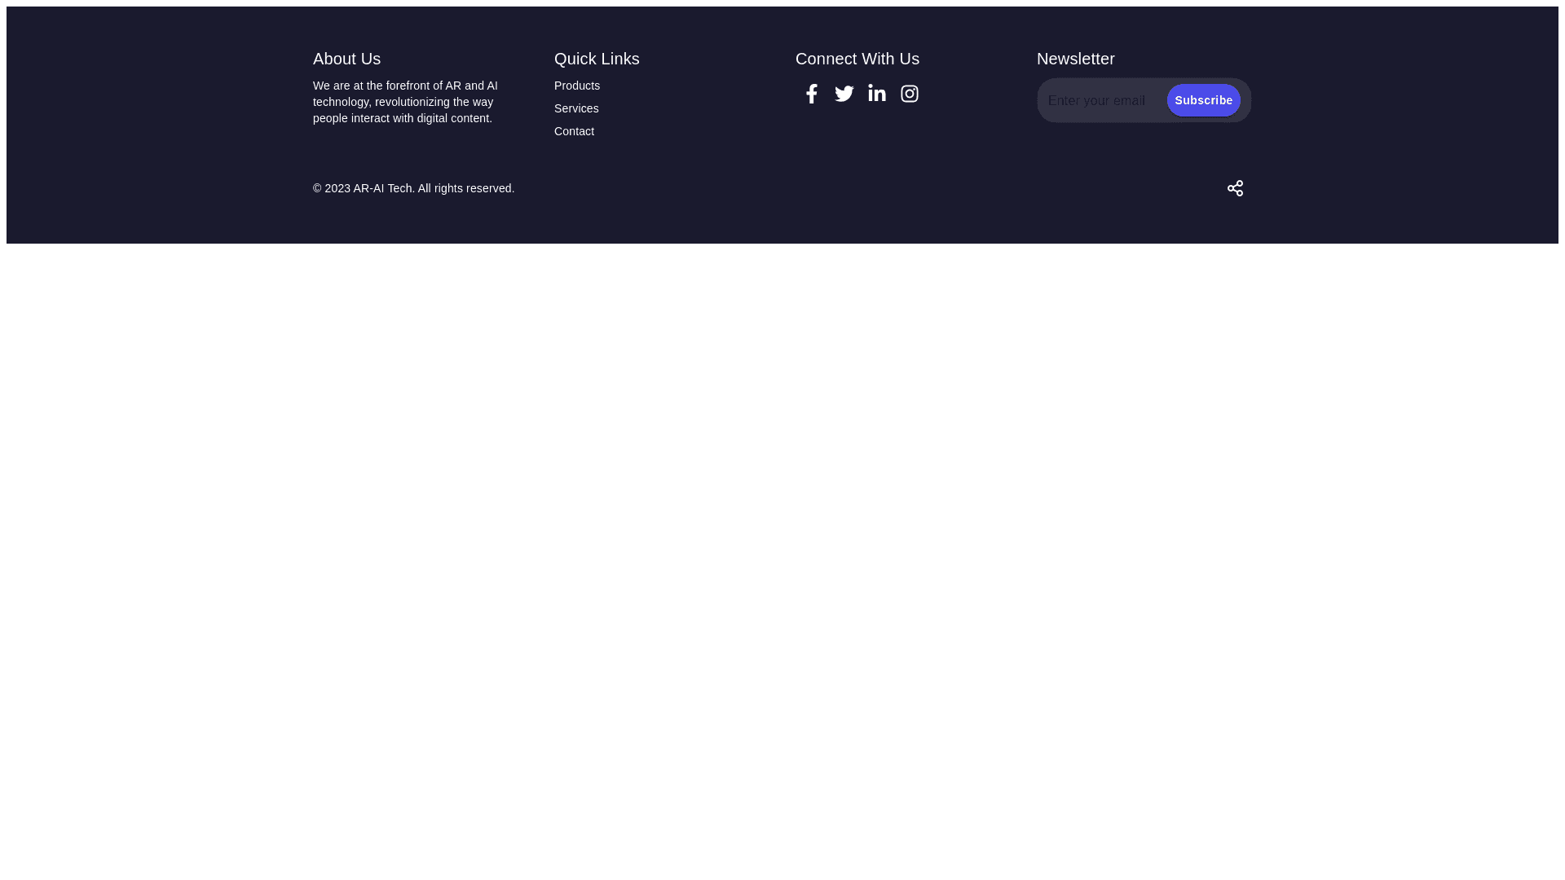This screenshot has height=880, width=1565.
Task: Click the share icon near the copyright line
Action: pyautogui.click(x=1235, y=188)
